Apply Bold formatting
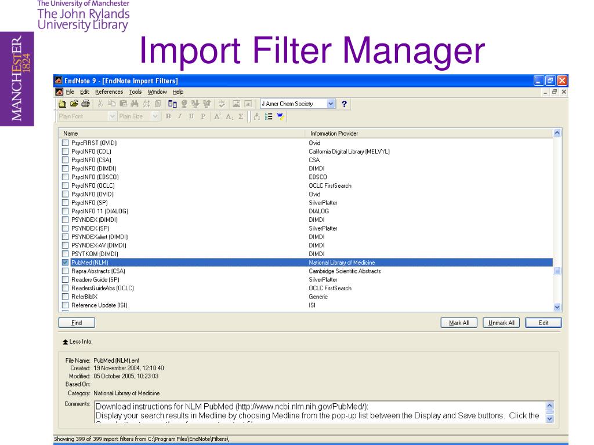The height and width of the screenshot is (445, 594). point(168,116)
